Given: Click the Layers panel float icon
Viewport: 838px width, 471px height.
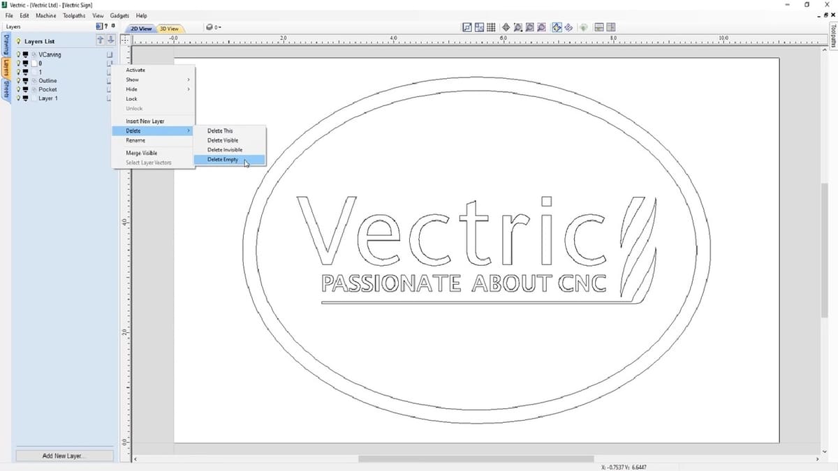Looking at the screenshot, I should (x=99, y=27).
